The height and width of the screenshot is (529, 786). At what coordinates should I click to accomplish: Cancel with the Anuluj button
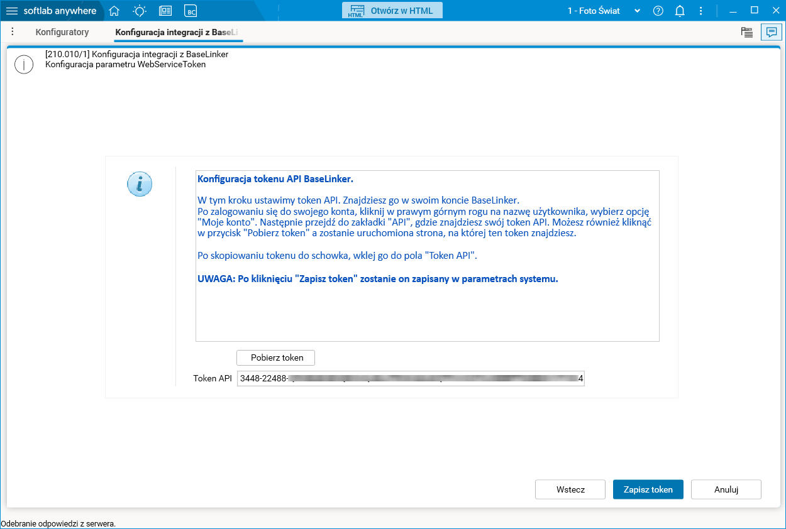pyautogui.click(x=726, y=489)
